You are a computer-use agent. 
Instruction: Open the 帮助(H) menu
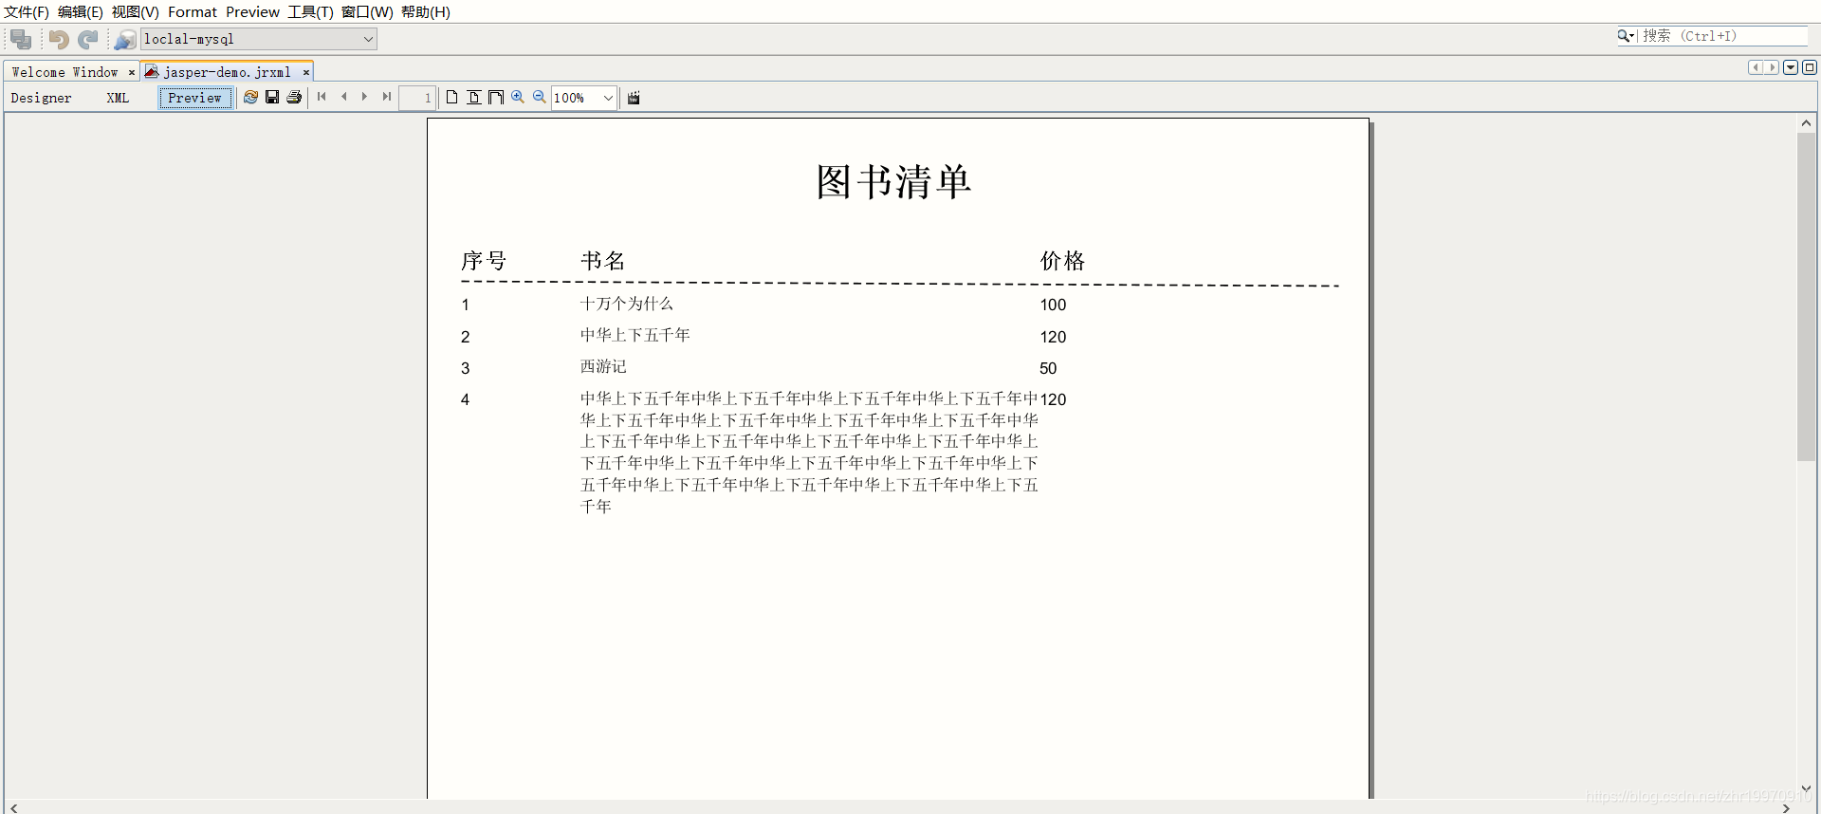pos(426,11)
